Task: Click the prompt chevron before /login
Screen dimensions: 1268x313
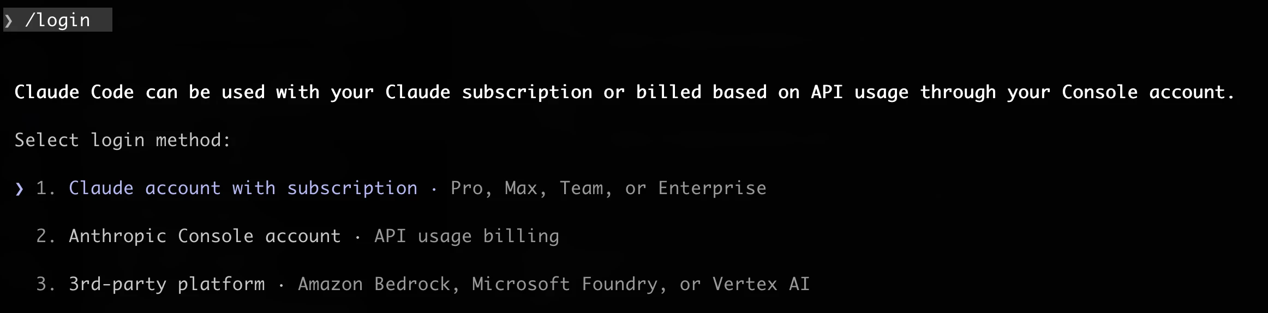Action: [9, 21]
